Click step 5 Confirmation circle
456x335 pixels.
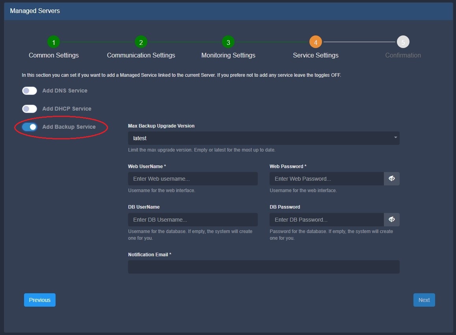pos(403,42)
